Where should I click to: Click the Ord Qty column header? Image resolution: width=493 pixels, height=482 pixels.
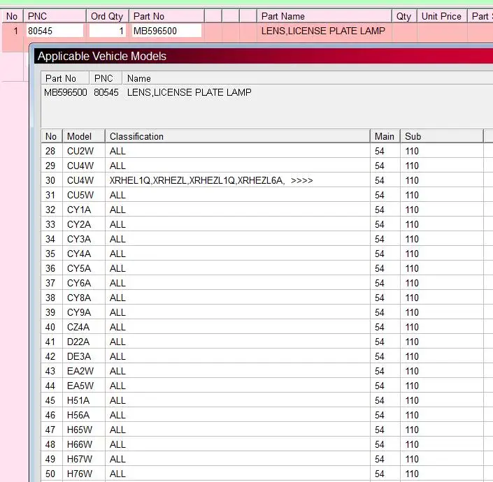[x=107, y=16]
